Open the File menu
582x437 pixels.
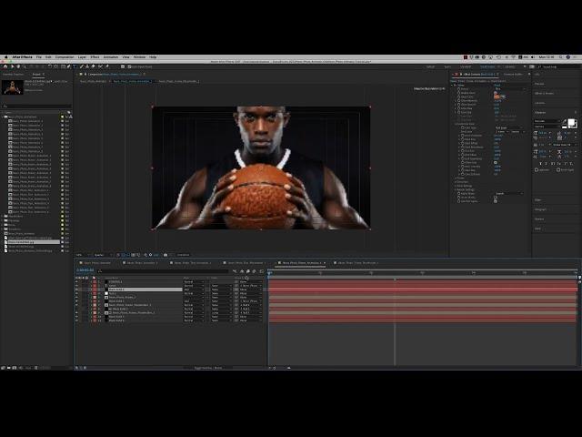tap(38, 57)
